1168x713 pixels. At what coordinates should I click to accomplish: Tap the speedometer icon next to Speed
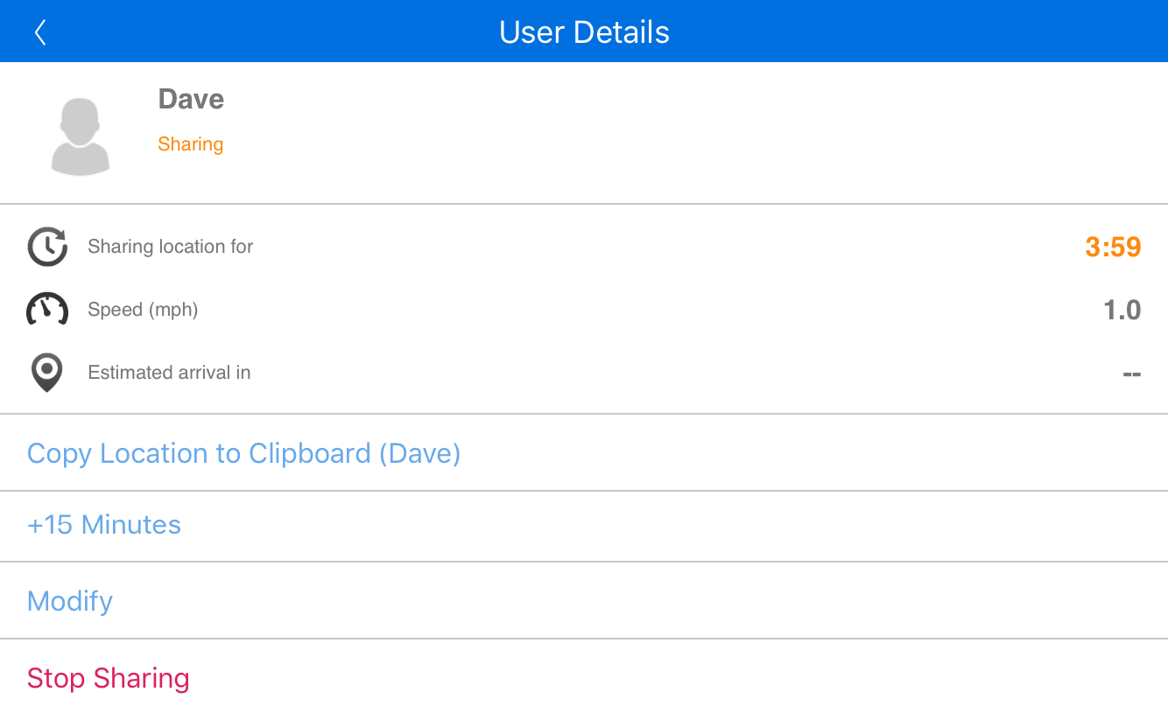pyautogui.click(x=47, y=309)
